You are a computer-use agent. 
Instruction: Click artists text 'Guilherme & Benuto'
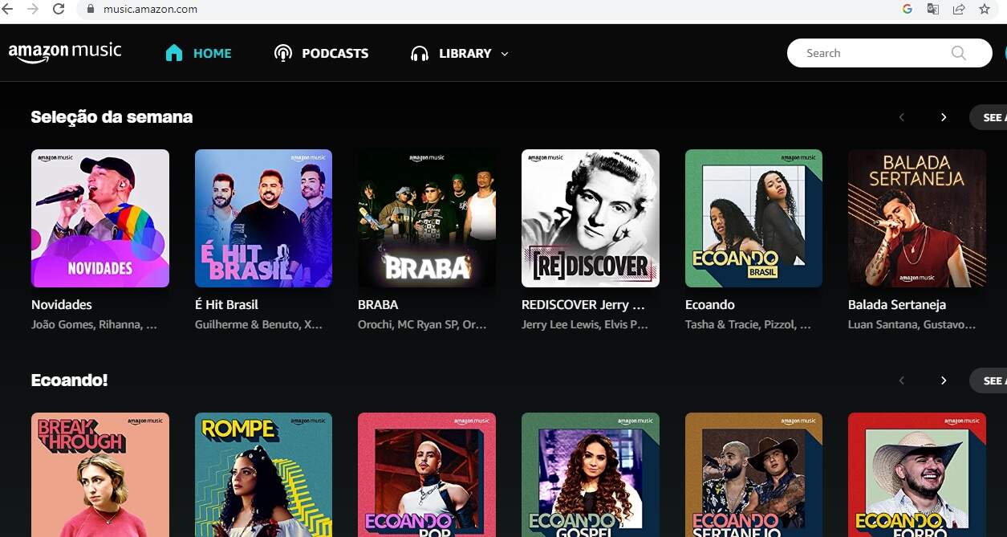tap(258, 325)
